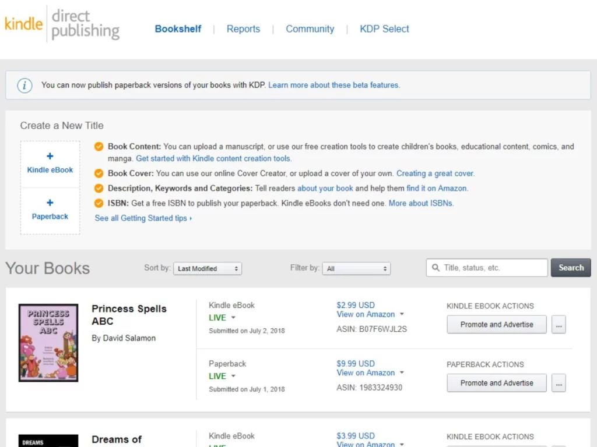Viewport: 597px width, 447px height.
Task: Expand the arrow beside View on Amazon for $2.99 eBook
Action: [x=402, y=314]
